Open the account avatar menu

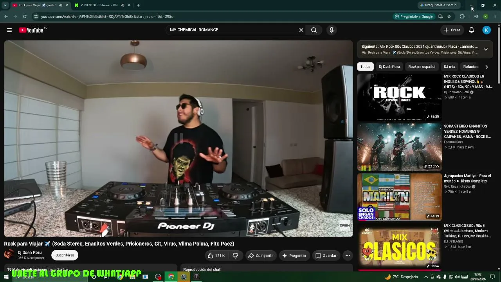[x=487, y=30]
